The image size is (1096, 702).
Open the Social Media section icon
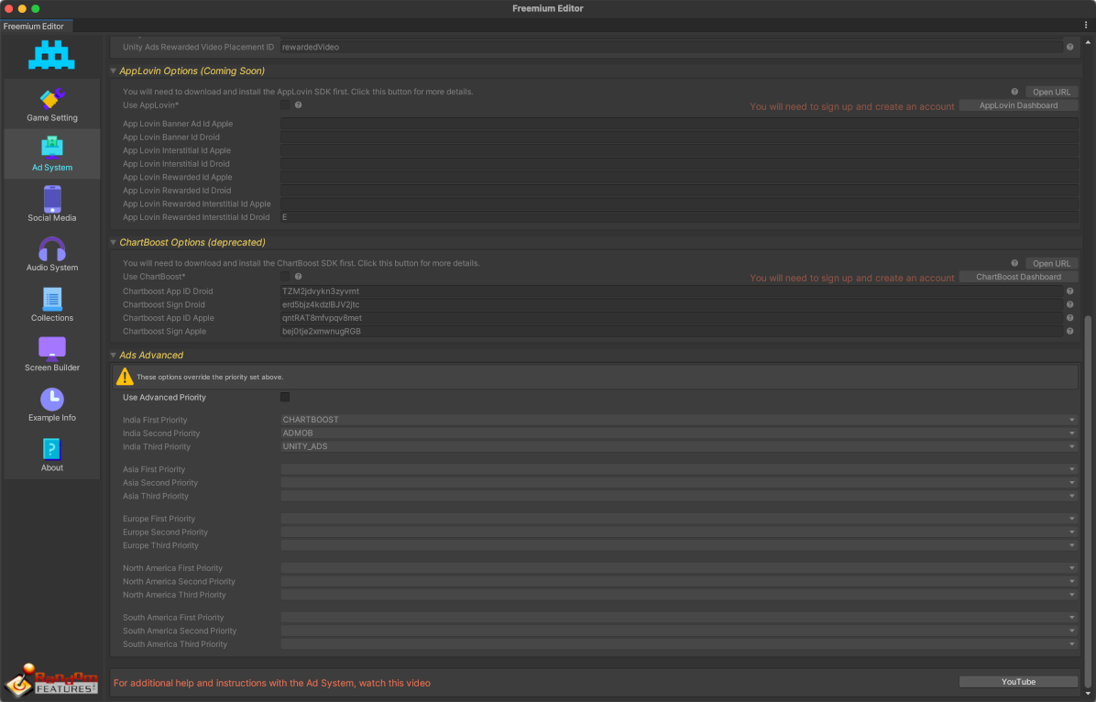(52, 198)
